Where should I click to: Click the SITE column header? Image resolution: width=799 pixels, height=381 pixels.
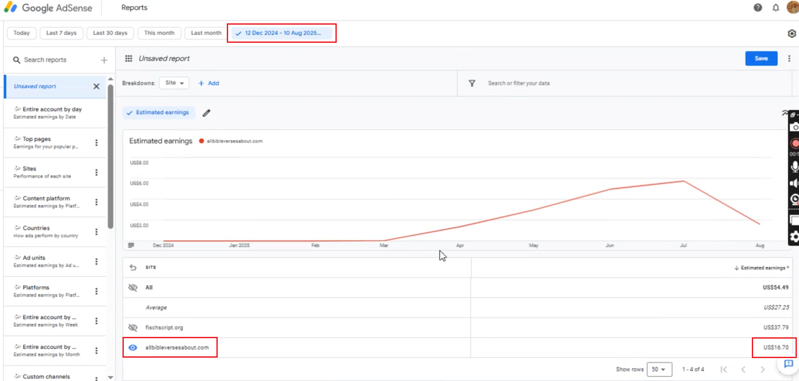[x=151, y=267]
